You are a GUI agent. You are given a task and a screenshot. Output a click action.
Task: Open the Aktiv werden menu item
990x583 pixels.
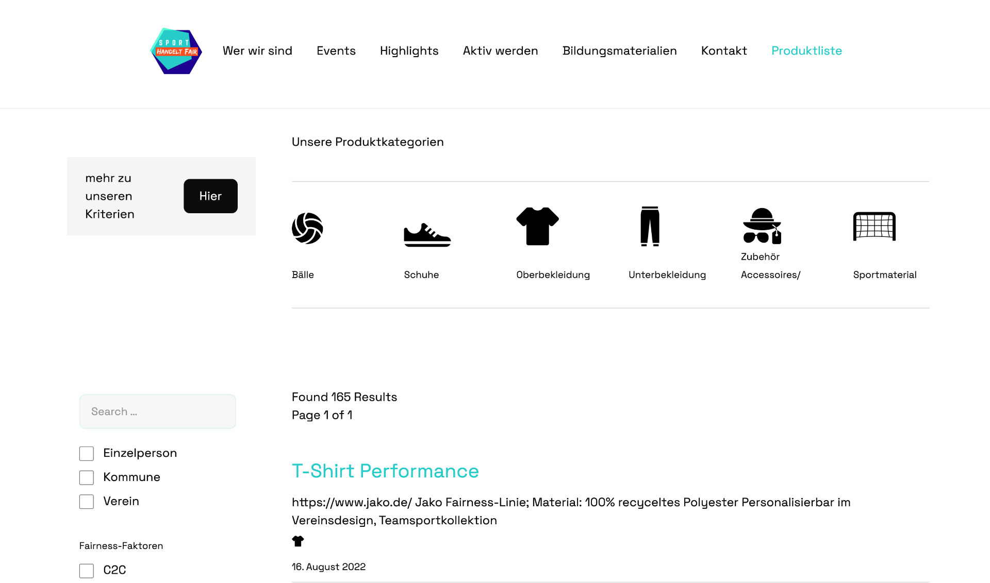tap(500, 51)
